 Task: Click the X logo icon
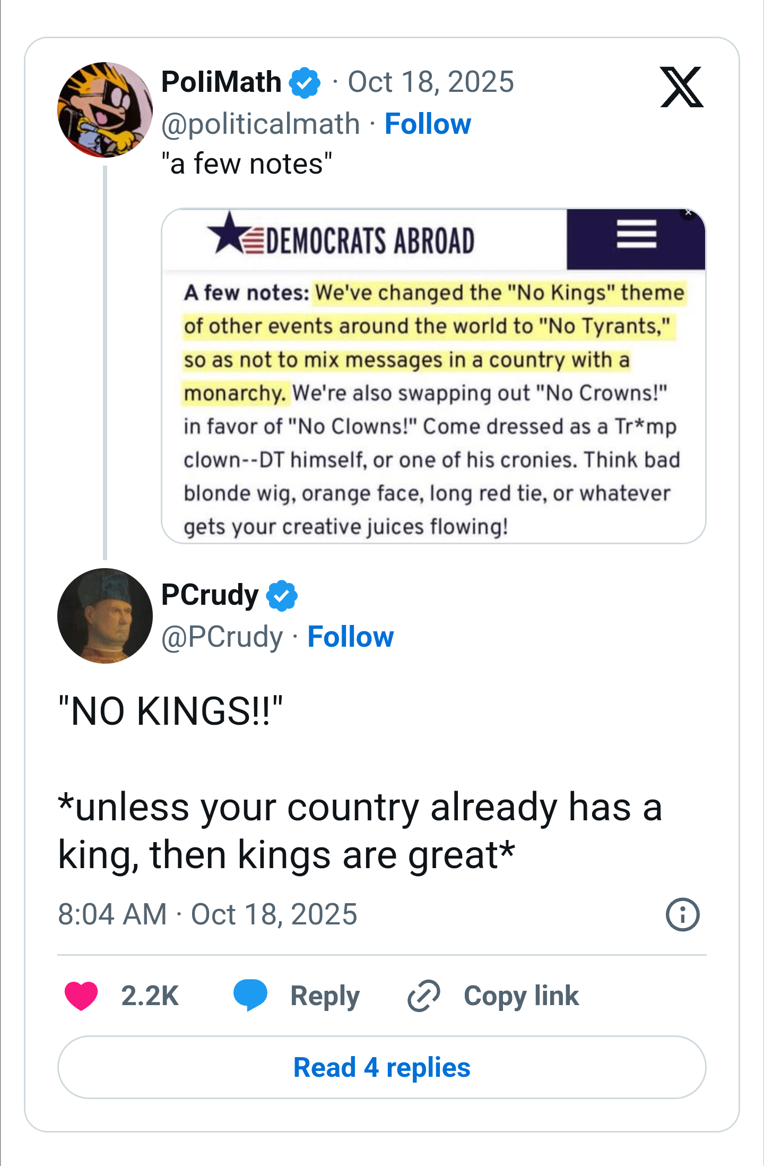click(x=682, y=87)
